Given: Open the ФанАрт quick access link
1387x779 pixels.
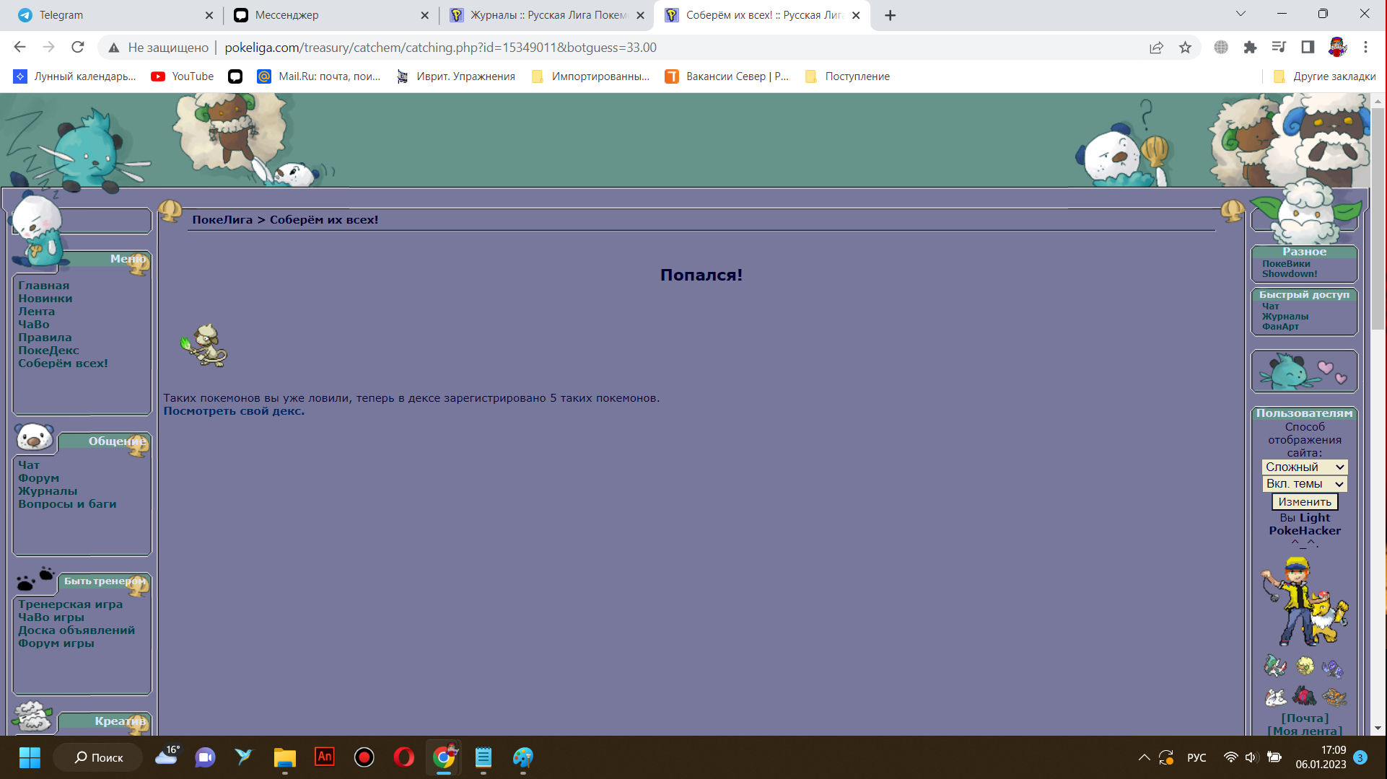Looking at the screenshot, I should click(x=1280, y=327).
